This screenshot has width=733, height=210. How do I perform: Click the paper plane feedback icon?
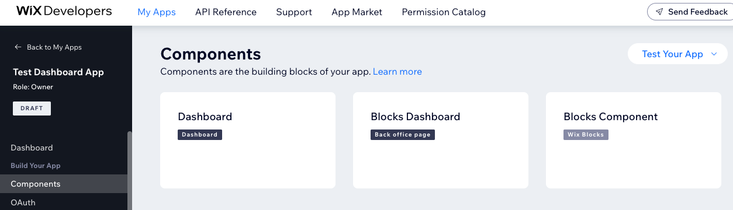pyautogui.click(x=660, y=12)
